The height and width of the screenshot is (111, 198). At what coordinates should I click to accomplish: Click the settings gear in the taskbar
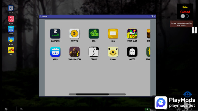coord(6,109)
